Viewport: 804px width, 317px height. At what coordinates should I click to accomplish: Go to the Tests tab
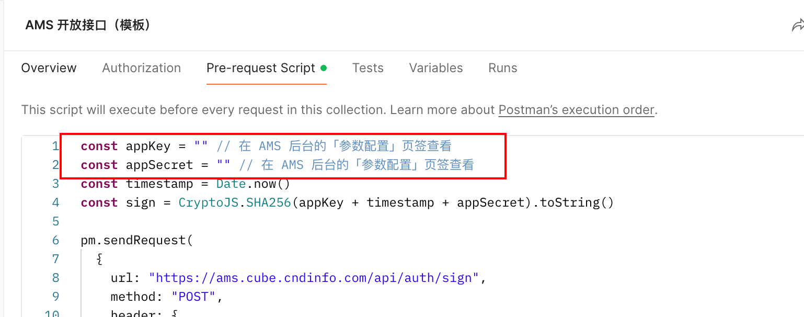[x=367, y=68]
